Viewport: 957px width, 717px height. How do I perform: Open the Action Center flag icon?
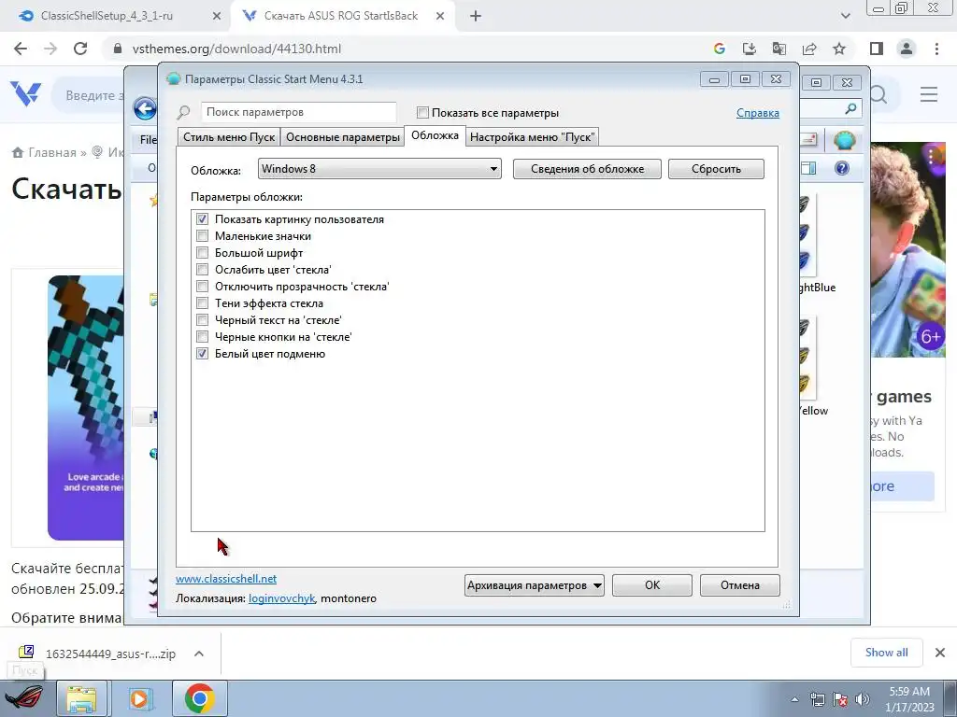(840, 699)
